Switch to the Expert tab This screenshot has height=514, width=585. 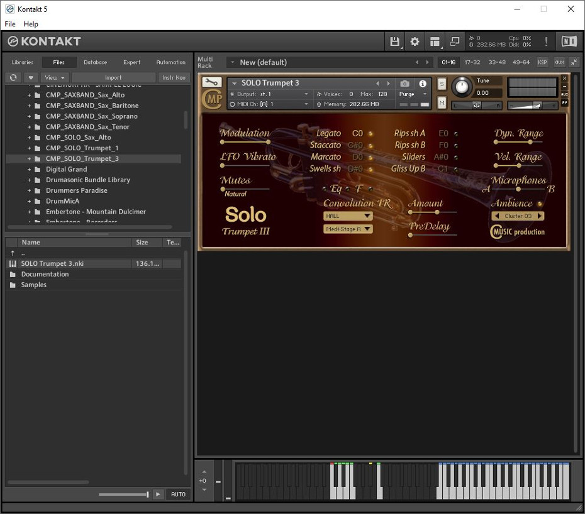point(131,62)
